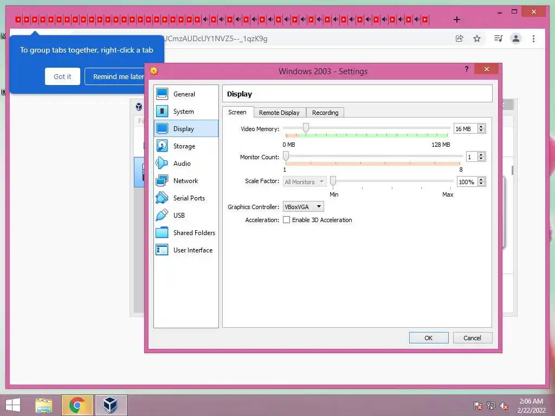Click the Monitor Count value field
The image size is (555, 416).
472,157
